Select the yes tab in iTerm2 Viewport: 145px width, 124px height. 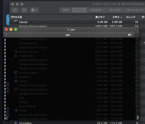[x=68, y=35]
